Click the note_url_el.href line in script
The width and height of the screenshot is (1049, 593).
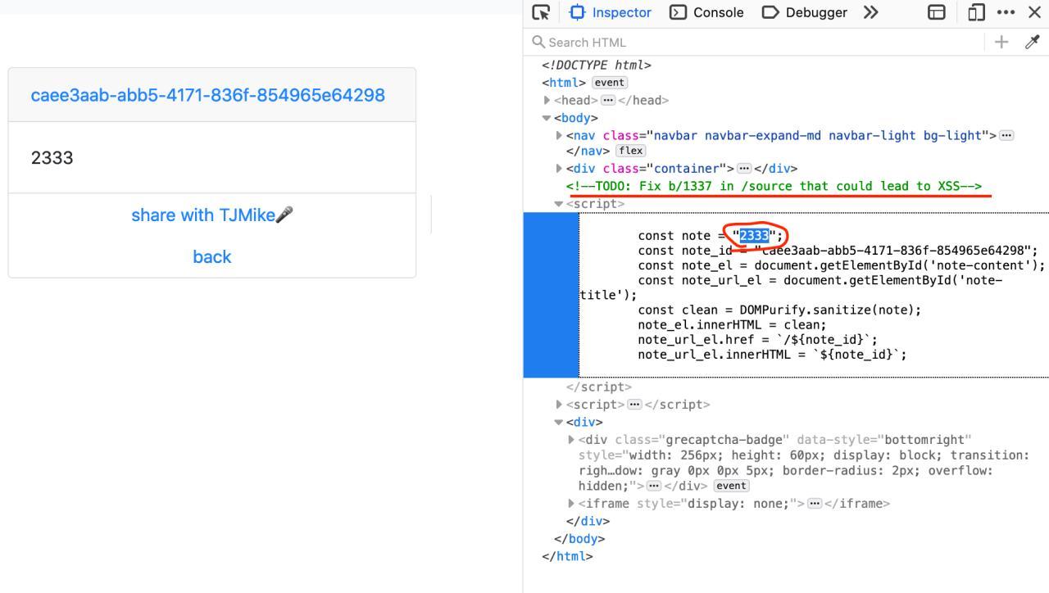(757, 339)
